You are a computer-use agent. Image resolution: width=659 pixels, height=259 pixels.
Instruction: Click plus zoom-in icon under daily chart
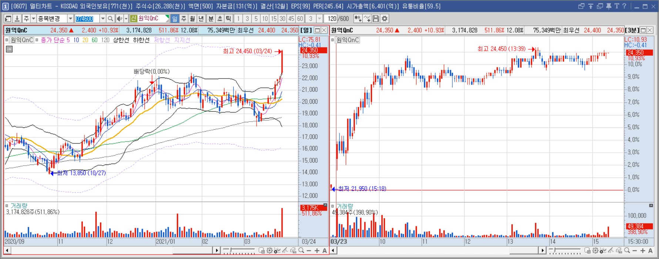317,250
